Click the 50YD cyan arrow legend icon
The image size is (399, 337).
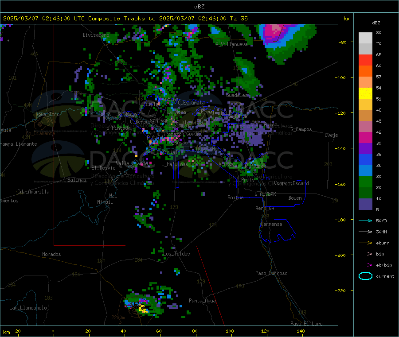click(365, 221)
